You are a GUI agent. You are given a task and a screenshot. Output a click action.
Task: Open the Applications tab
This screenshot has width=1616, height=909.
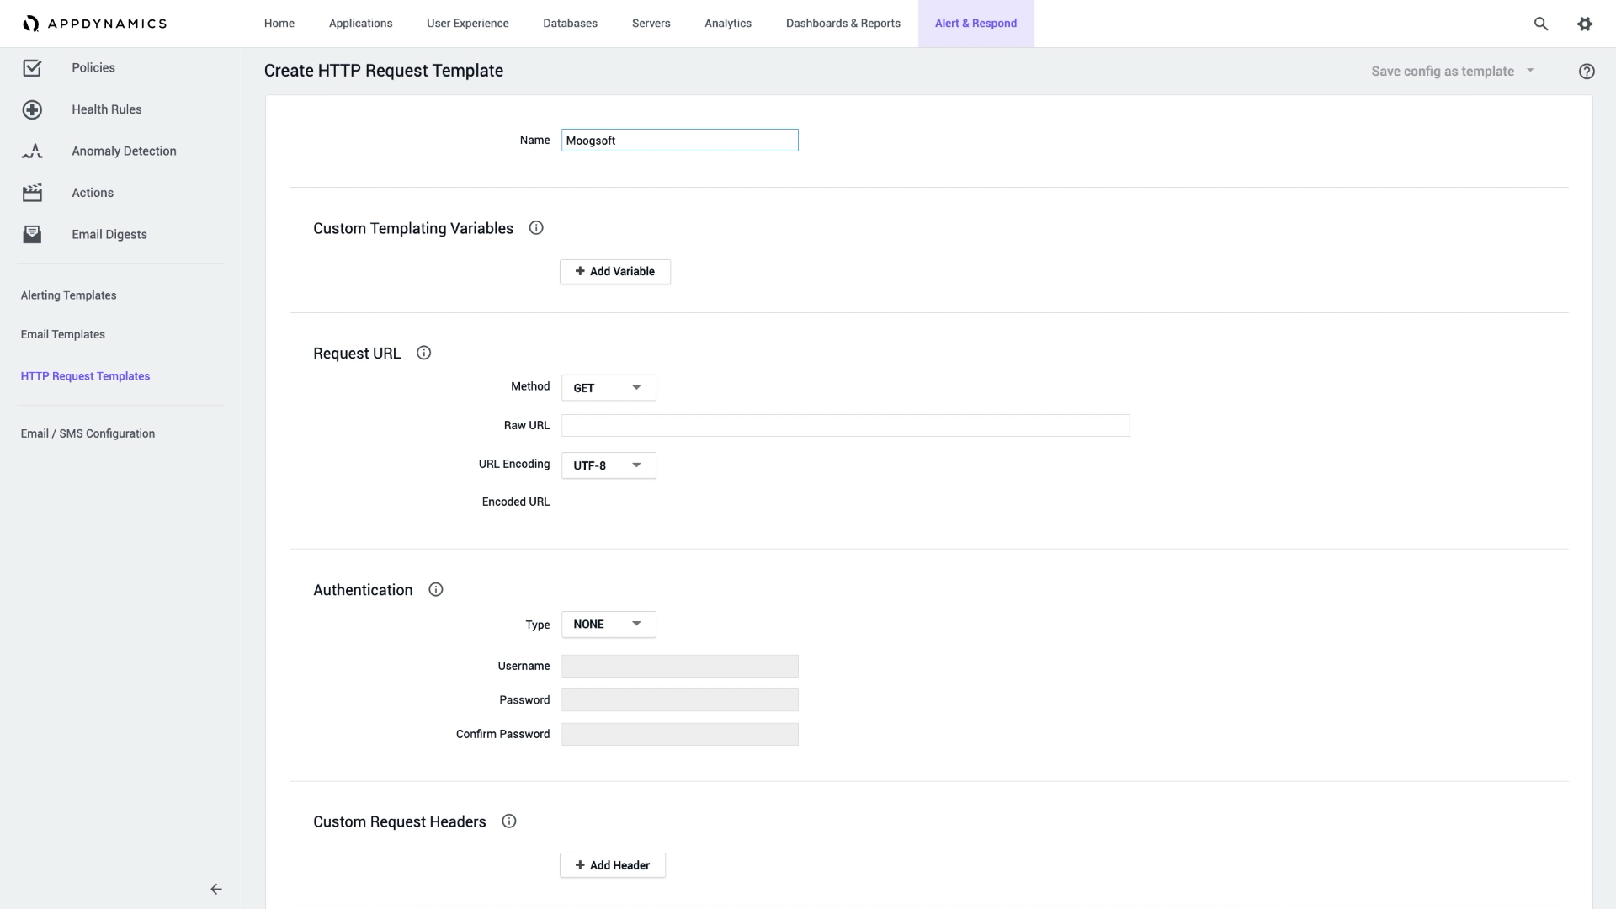361,24
